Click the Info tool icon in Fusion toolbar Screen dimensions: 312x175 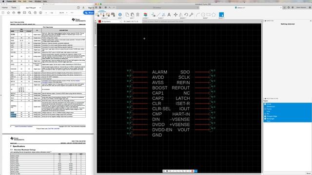(120, 15)
